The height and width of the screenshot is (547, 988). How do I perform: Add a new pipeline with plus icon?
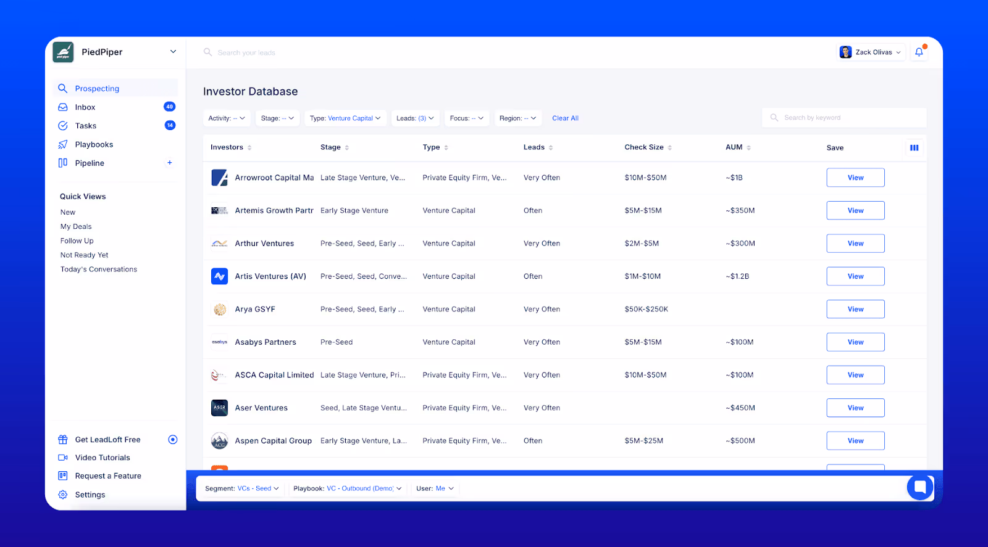170,163
